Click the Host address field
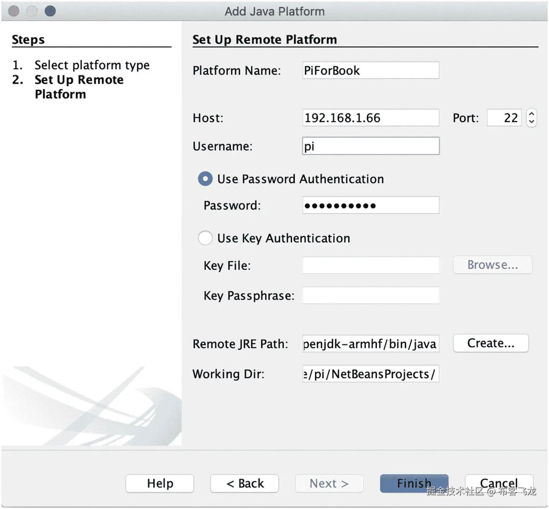The height and width of the screenshot is (509, 549). click(370, 118)
